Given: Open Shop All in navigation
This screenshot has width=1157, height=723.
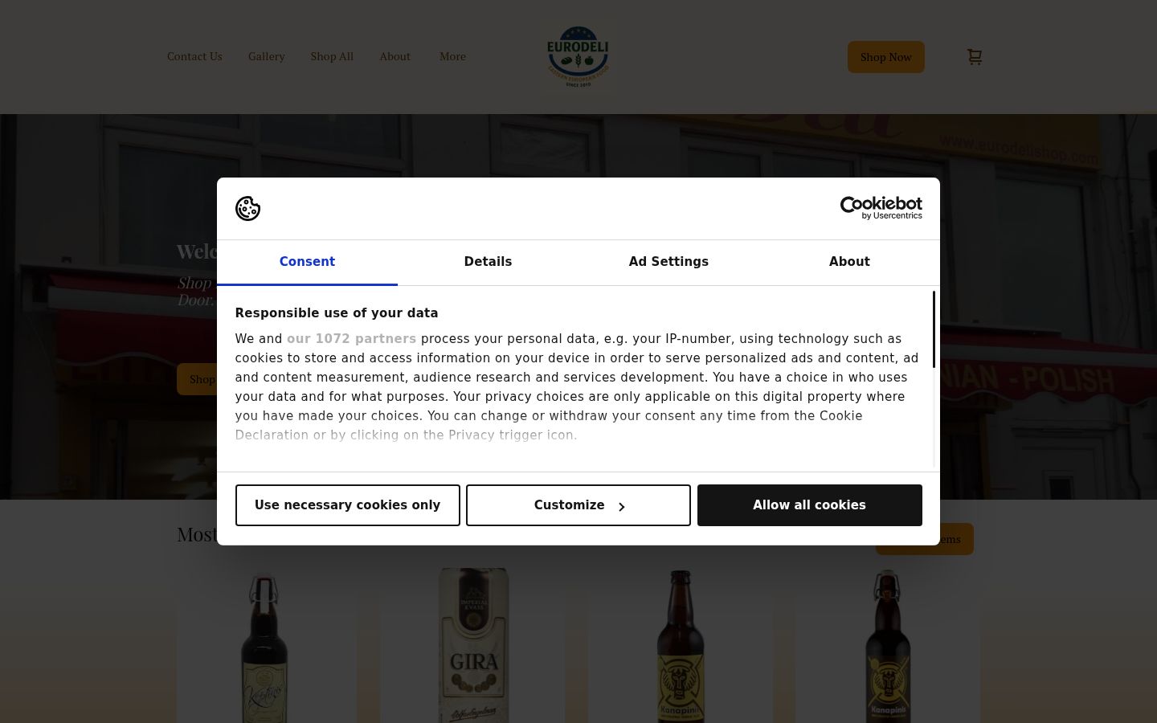Looking at the screenshot, I should coord(332,56).
